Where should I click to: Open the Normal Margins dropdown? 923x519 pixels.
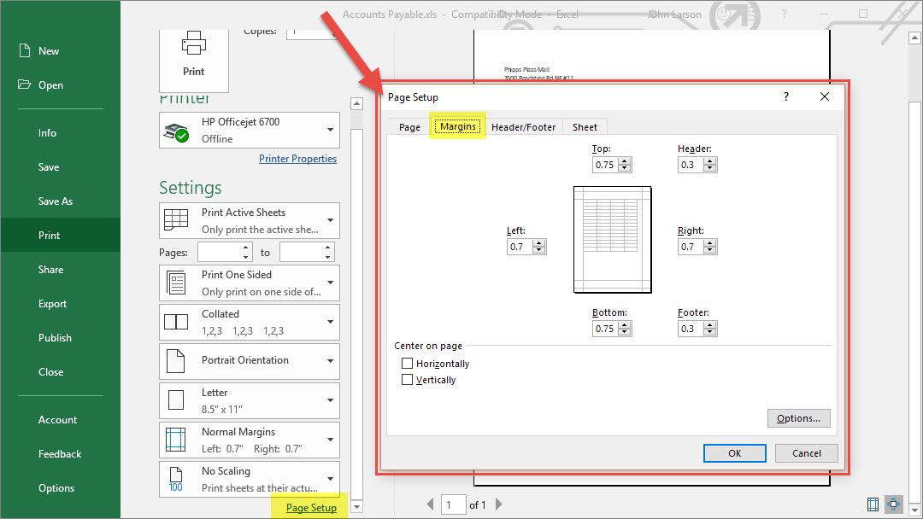249,440
